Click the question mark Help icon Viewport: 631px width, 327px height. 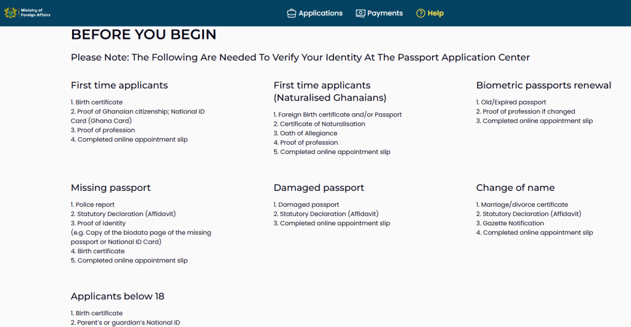(x=421, y=13)
